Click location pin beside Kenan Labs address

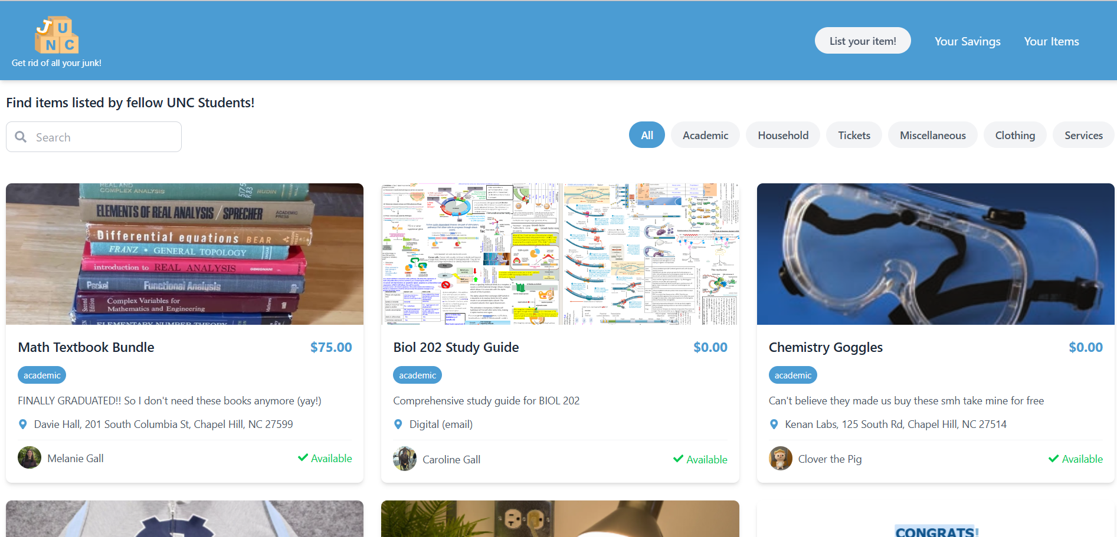click(x=774, y=424)
